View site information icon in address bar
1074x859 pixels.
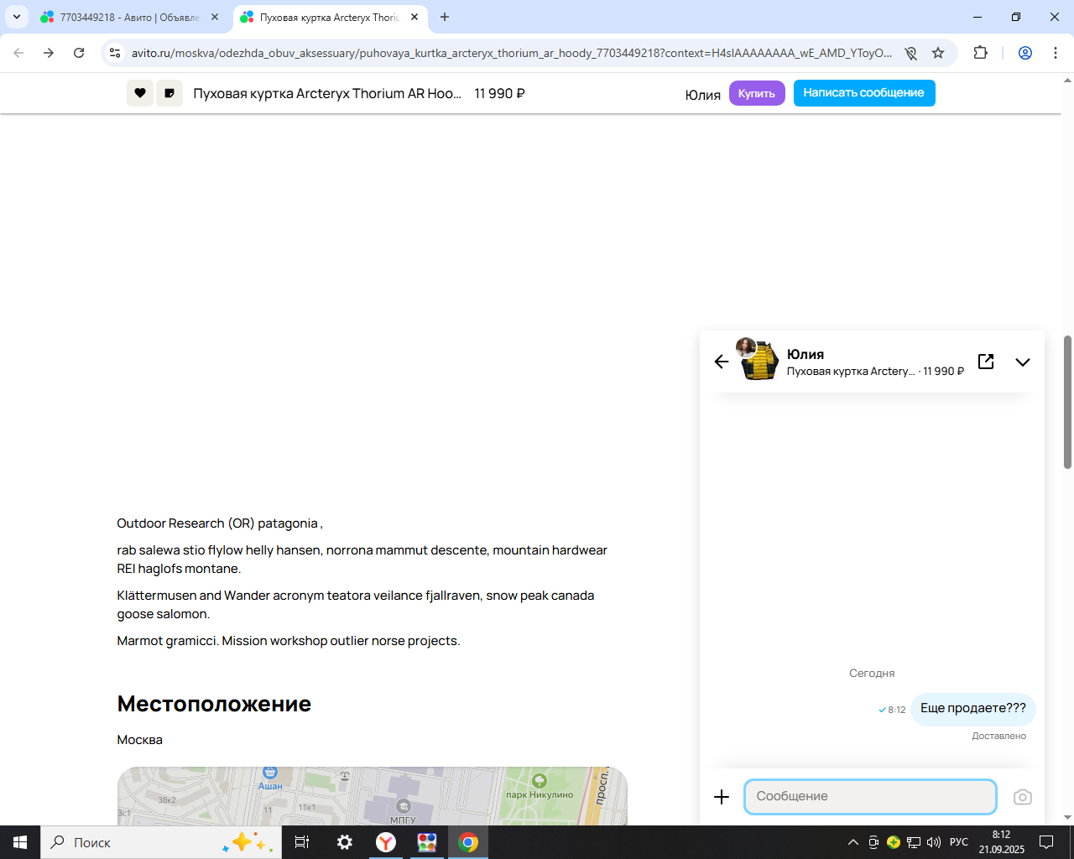(x=115, y=53)
